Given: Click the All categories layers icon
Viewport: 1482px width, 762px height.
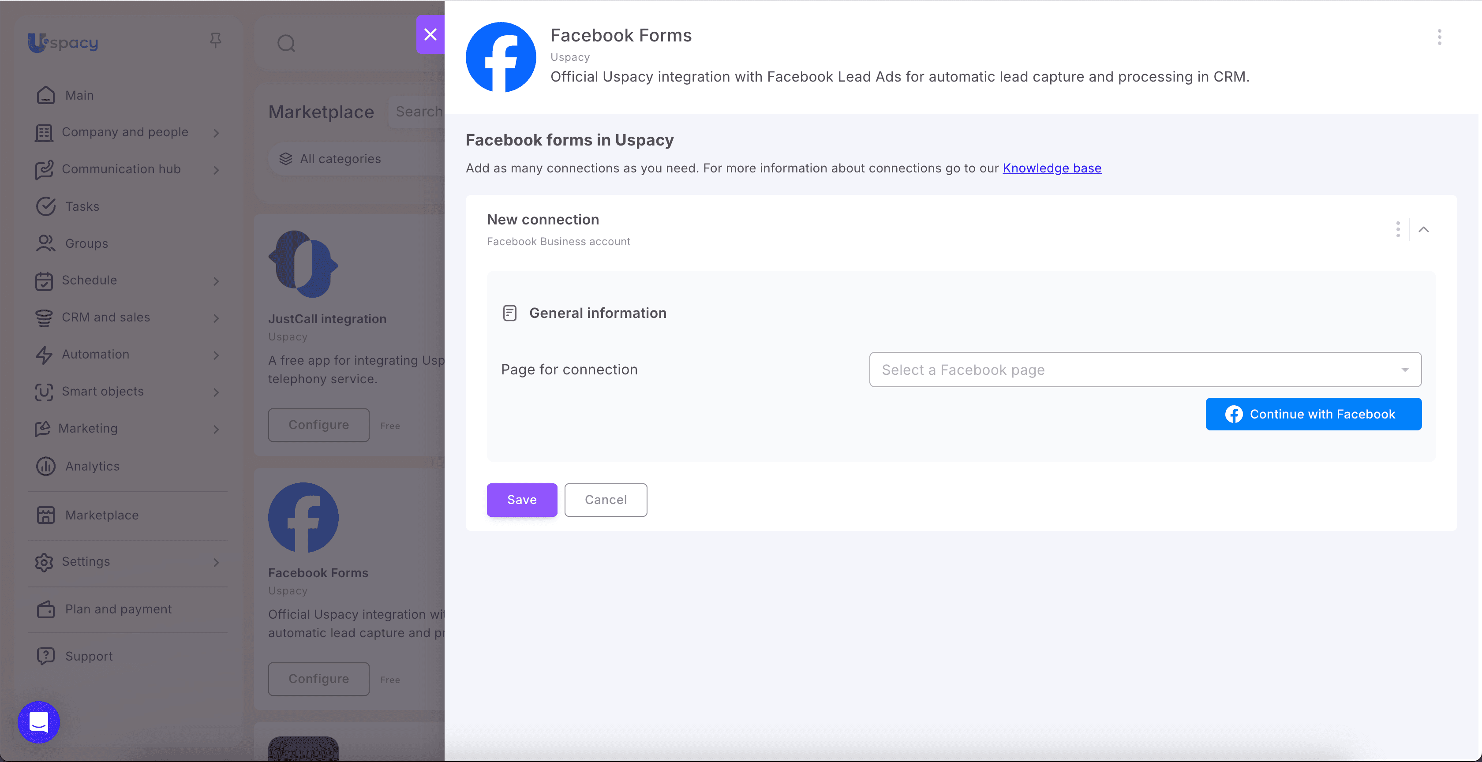Looking at the screenshot, I should pyautogui.click(x=286, y=159).
